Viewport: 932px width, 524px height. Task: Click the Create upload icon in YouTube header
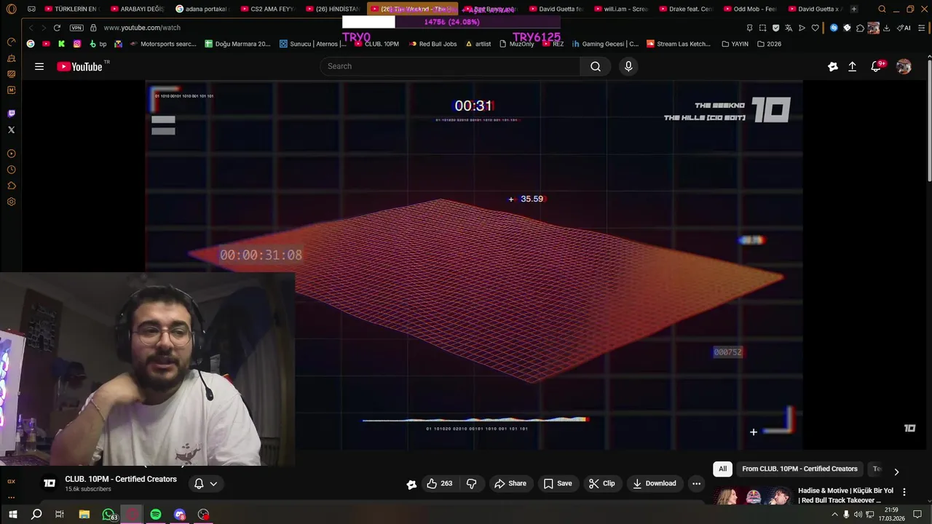853,66
